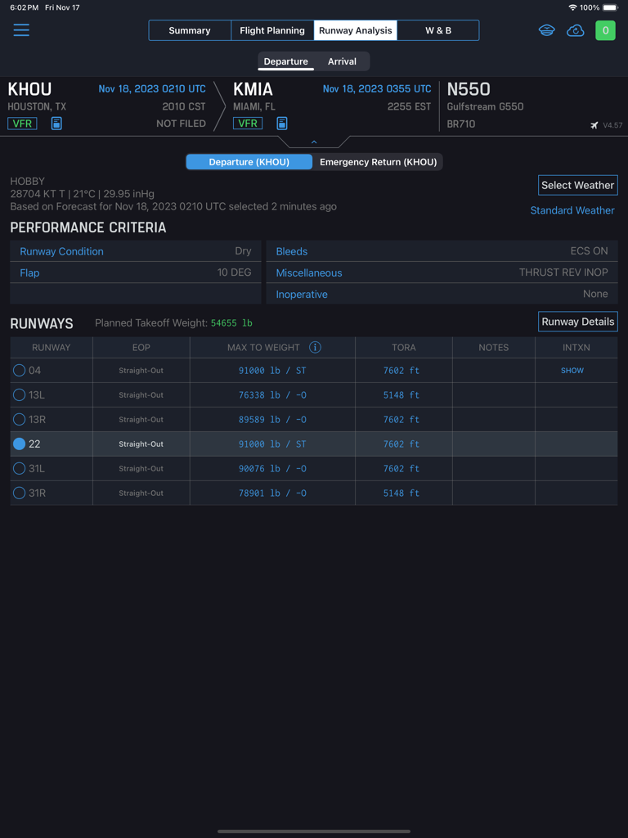Select runway 31R radio button
The image size is (628, 838).
[20, 493]
